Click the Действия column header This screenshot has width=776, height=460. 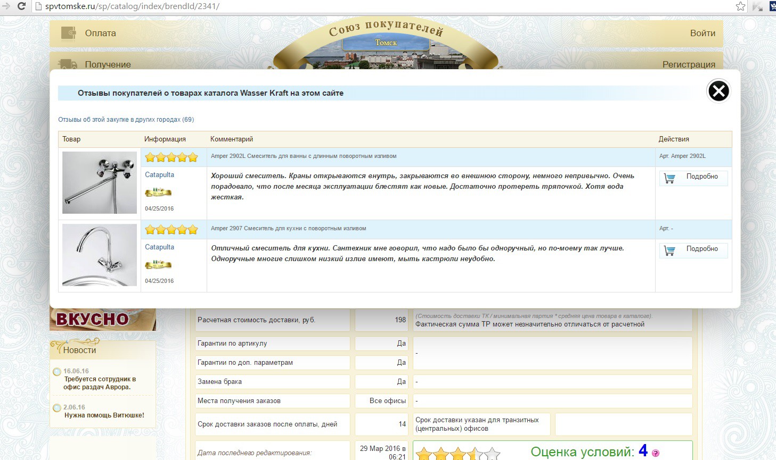point(674,139)
